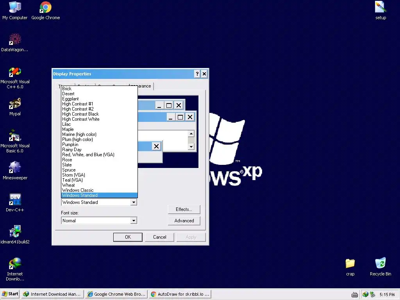Open the Internet Download Manager desktop shortcut
The width and height of the screenshot is (400, 300).
[x=15, y=270]
